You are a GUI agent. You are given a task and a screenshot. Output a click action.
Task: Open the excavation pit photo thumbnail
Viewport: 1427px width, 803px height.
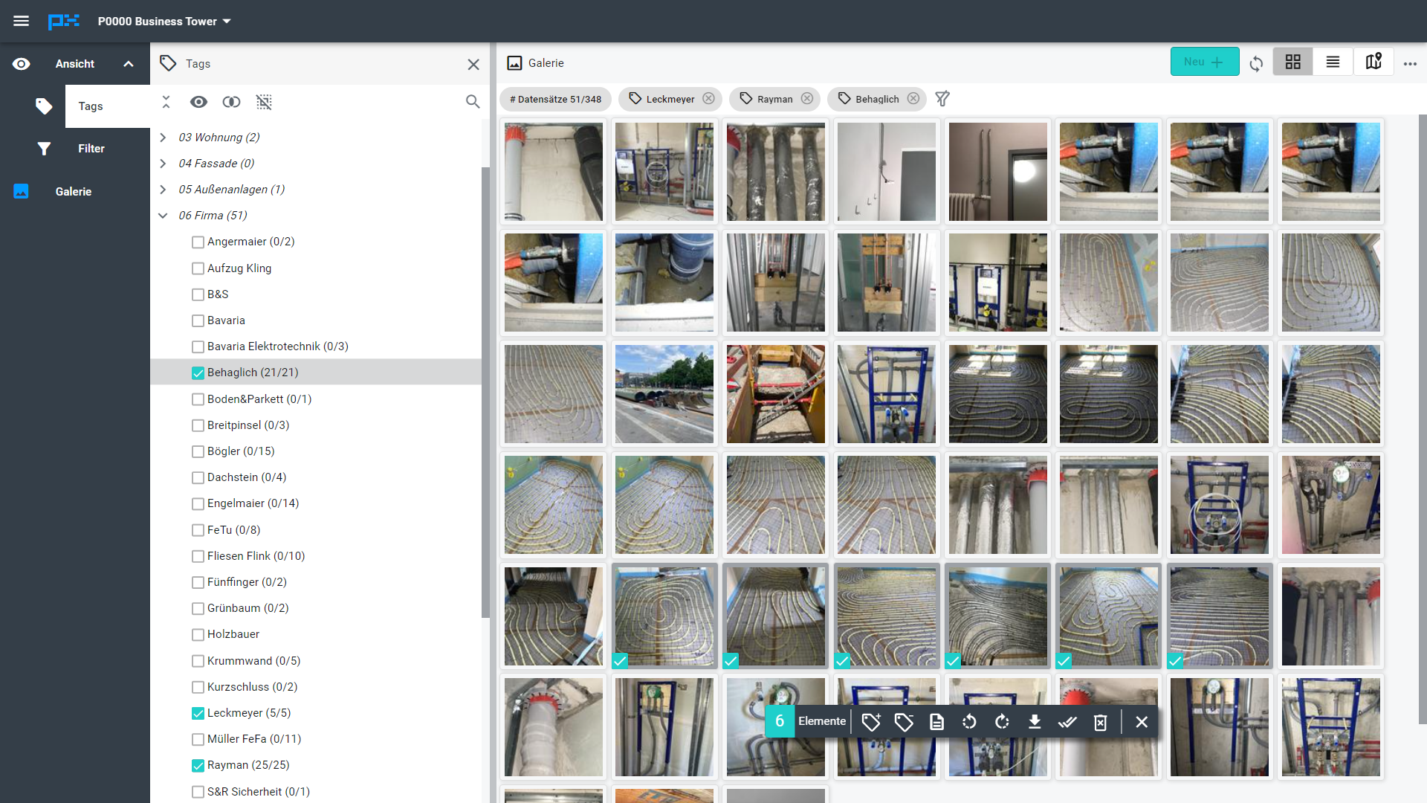[x=775, y=394]
